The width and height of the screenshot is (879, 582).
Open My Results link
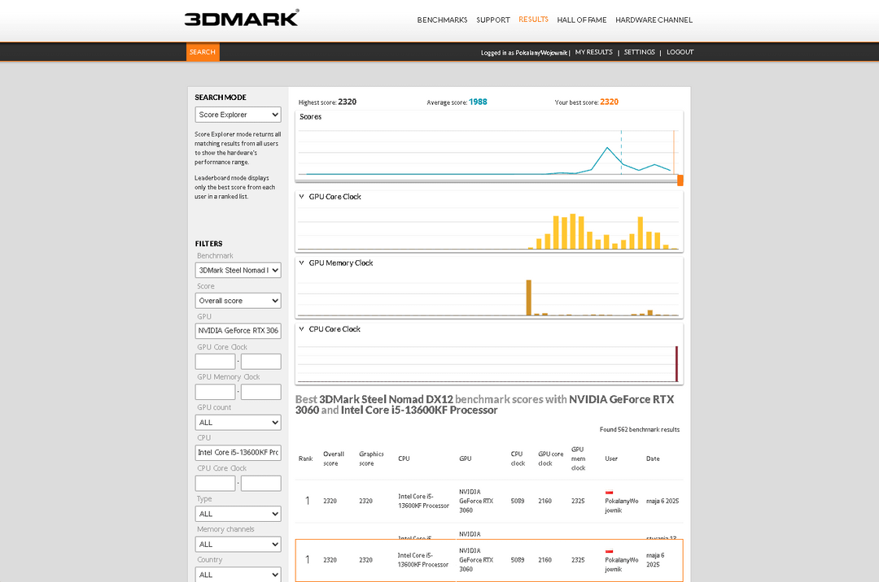coord(593,52)
